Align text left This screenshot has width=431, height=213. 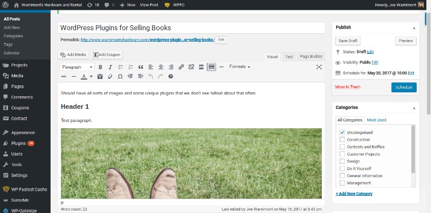151,67
